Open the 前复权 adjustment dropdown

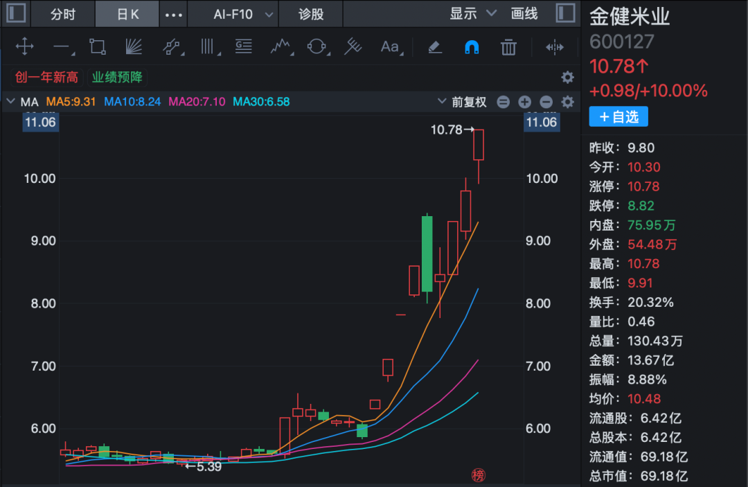[x=462, y=102]
